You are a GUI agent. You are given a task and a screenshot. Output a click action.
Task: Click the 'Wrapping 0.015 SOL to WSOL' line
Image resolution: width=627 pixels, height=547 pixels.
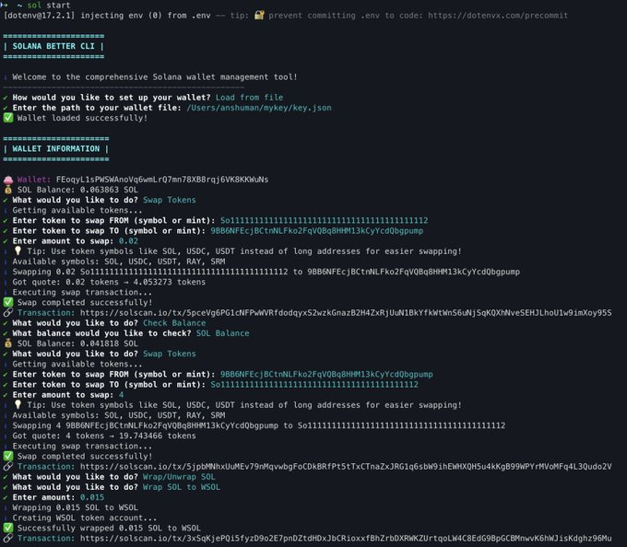click(76, 508)
